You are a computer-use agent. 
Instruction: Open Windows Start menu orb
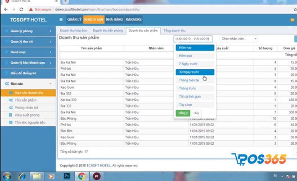tap(7, 176)
